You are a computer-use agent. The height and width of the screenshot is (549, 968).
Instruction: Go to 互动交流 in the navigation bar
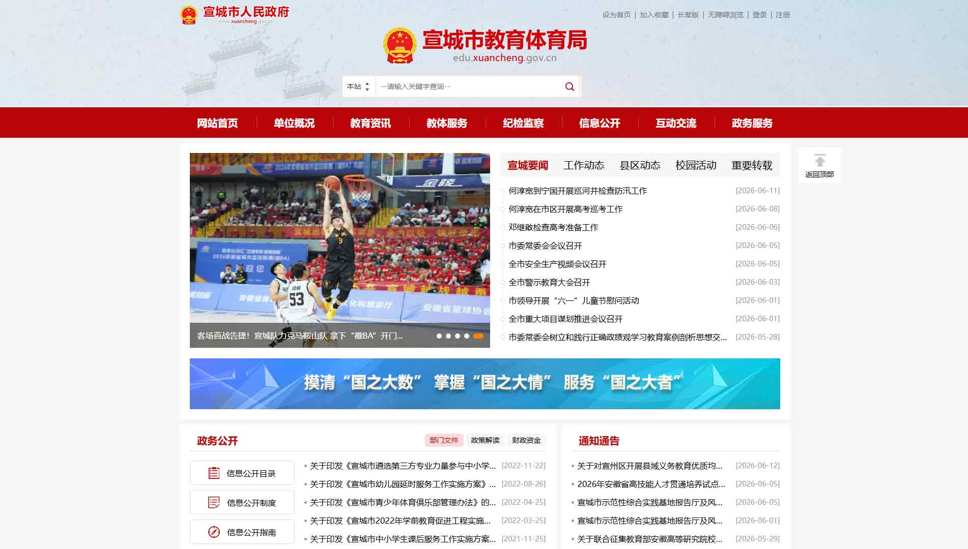(x=676, y=123)
